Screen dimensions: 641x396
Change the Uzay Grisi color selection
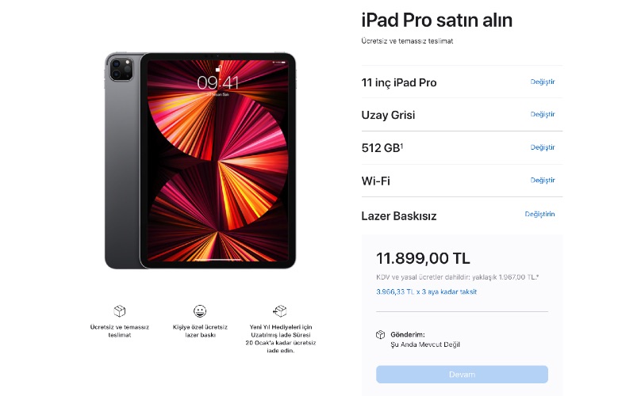[543, 115]
